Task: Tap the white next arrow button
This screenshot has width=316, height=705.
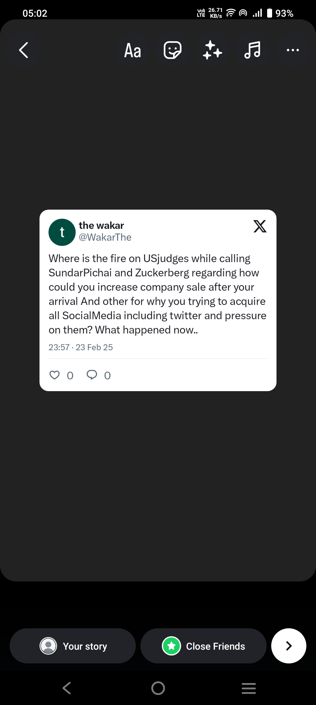Action: [x=288, y=646]
